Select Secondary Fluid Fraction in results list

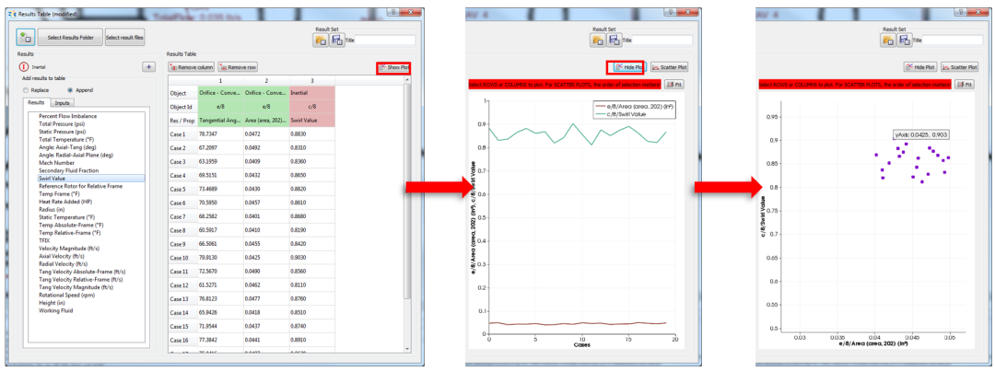tap(68, 170)
